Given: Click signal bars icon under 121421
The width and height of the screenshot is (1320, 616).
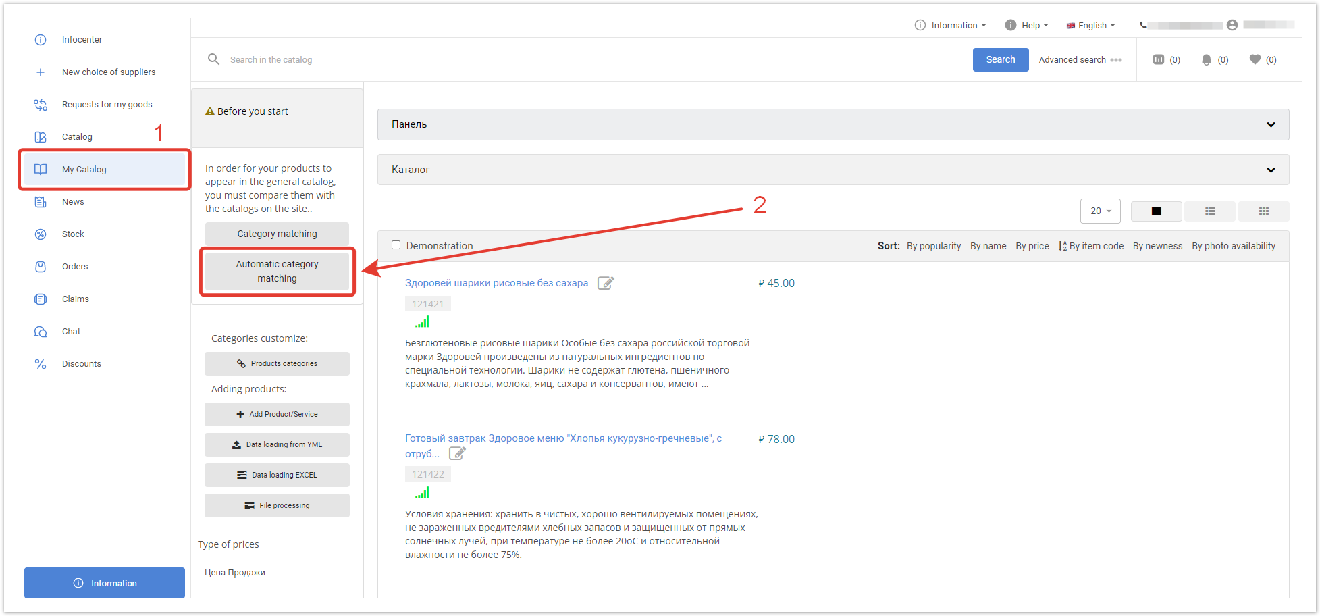Looking at the screenshot, I should 422,322.
